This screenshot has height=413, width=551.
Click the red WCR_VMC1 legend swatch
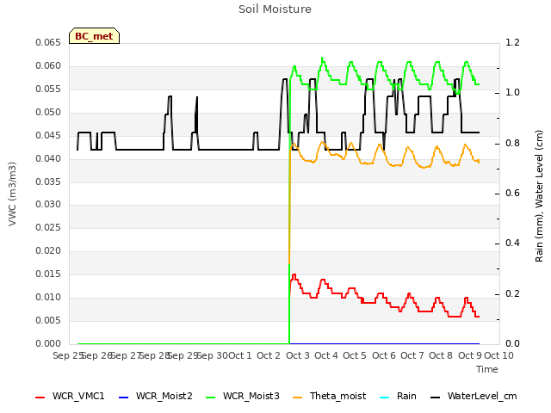(40, 398)
